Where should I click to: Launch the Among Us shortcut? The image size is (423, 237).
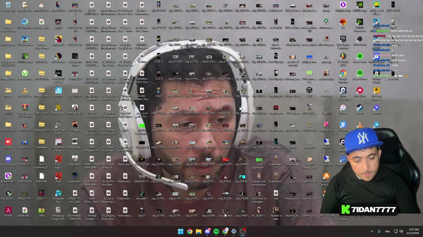pyautogui.click(x=58, y=41)
